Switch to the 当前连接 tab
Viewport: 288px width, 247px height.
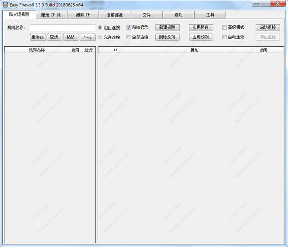115,15
